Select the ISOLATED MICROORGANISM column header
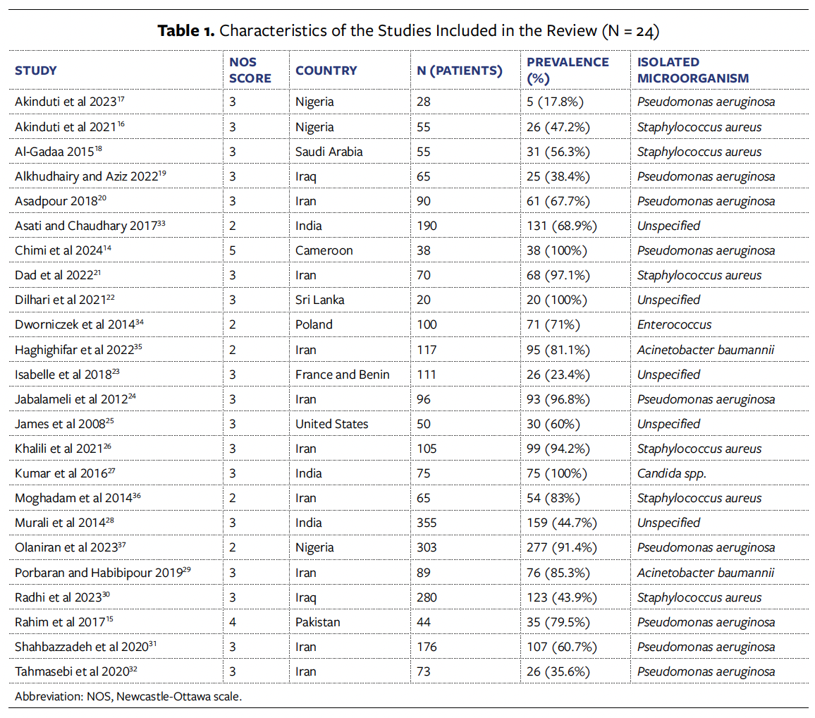This screenshot has height=718, width=815. (693, 71)
